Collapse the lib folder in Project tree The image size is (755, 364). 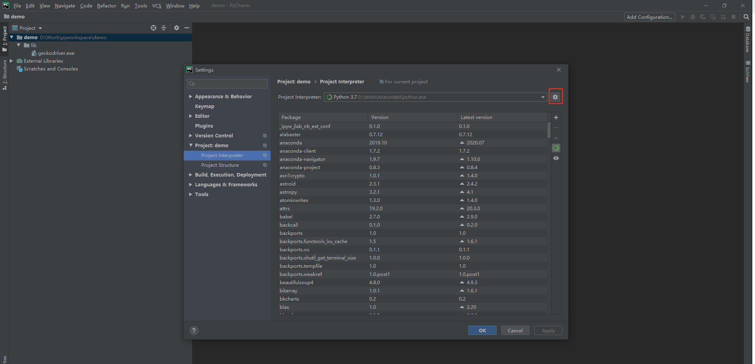tap(18, 45)
